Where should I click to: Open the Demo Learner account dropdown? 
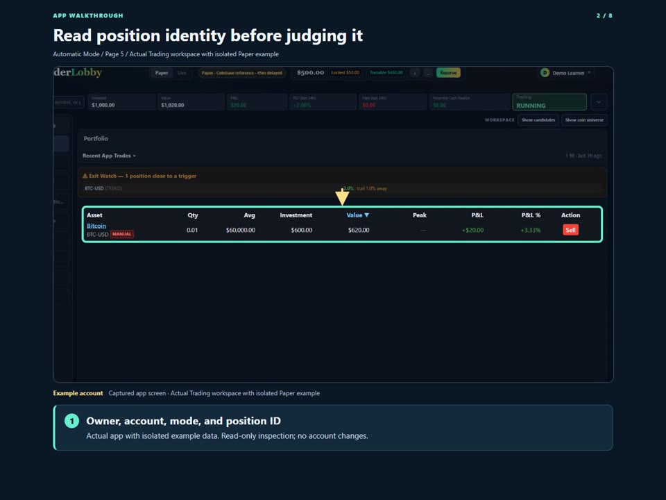coord(567,73)
